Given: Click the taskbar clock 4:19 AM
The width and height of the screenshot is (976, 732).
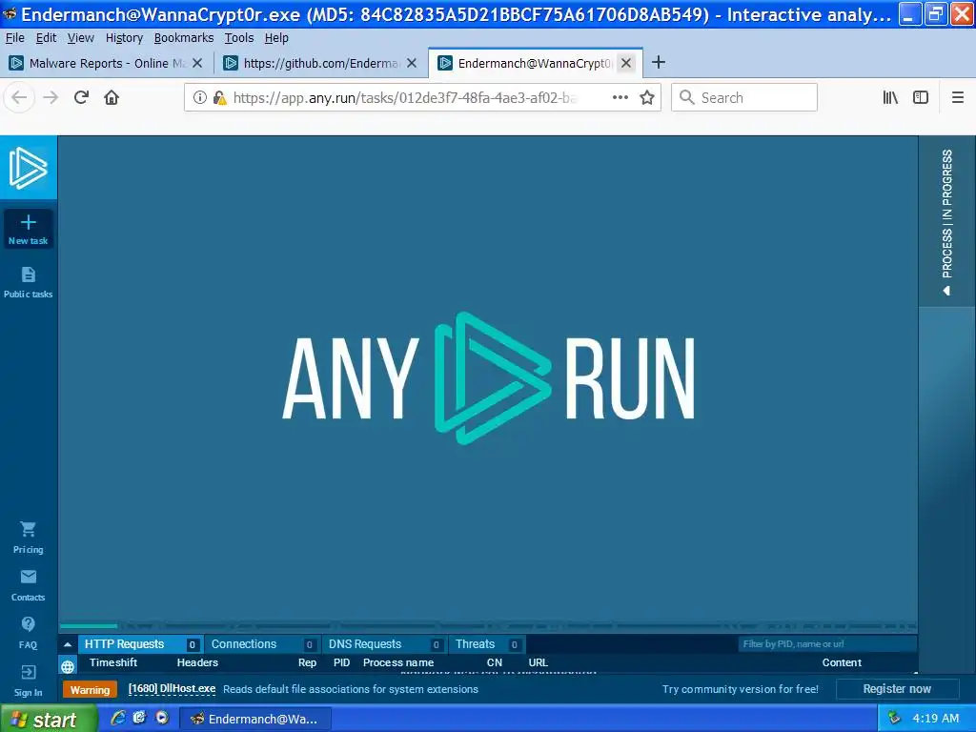Looking at the screenshot, I should [x=936, y=719].
